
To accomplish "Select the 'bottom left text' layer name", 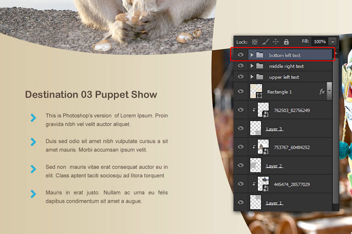I will coord(285,55).
